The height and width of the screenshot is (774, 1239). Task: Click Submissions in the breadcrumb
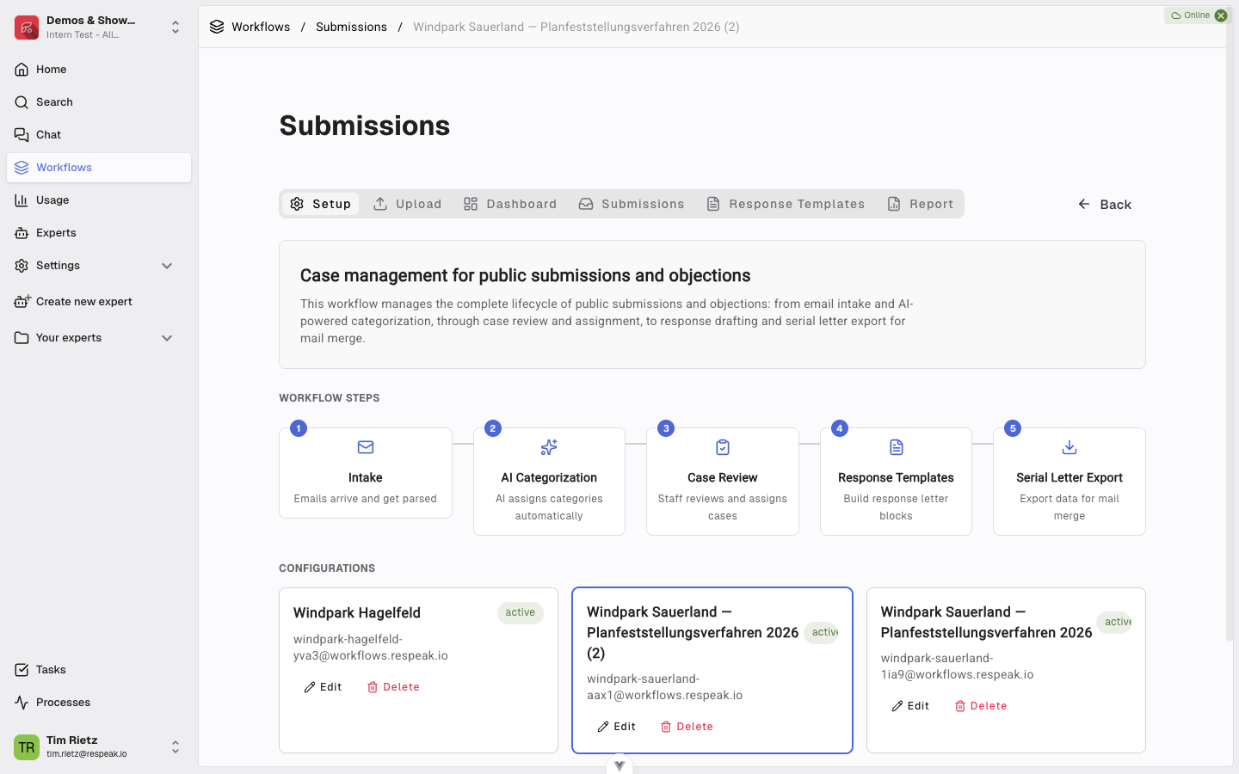tap(351, 27)
